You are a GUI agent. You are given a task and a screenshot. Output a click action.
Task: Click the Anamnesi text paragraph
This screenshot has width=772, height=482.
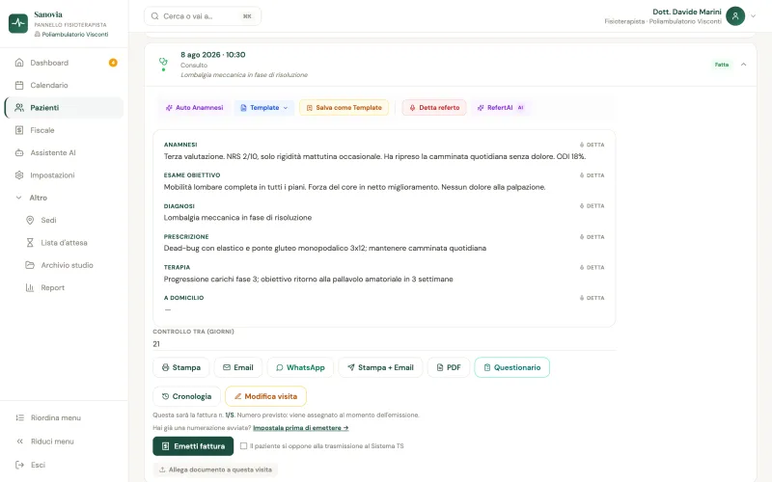(x=374, y=156)
